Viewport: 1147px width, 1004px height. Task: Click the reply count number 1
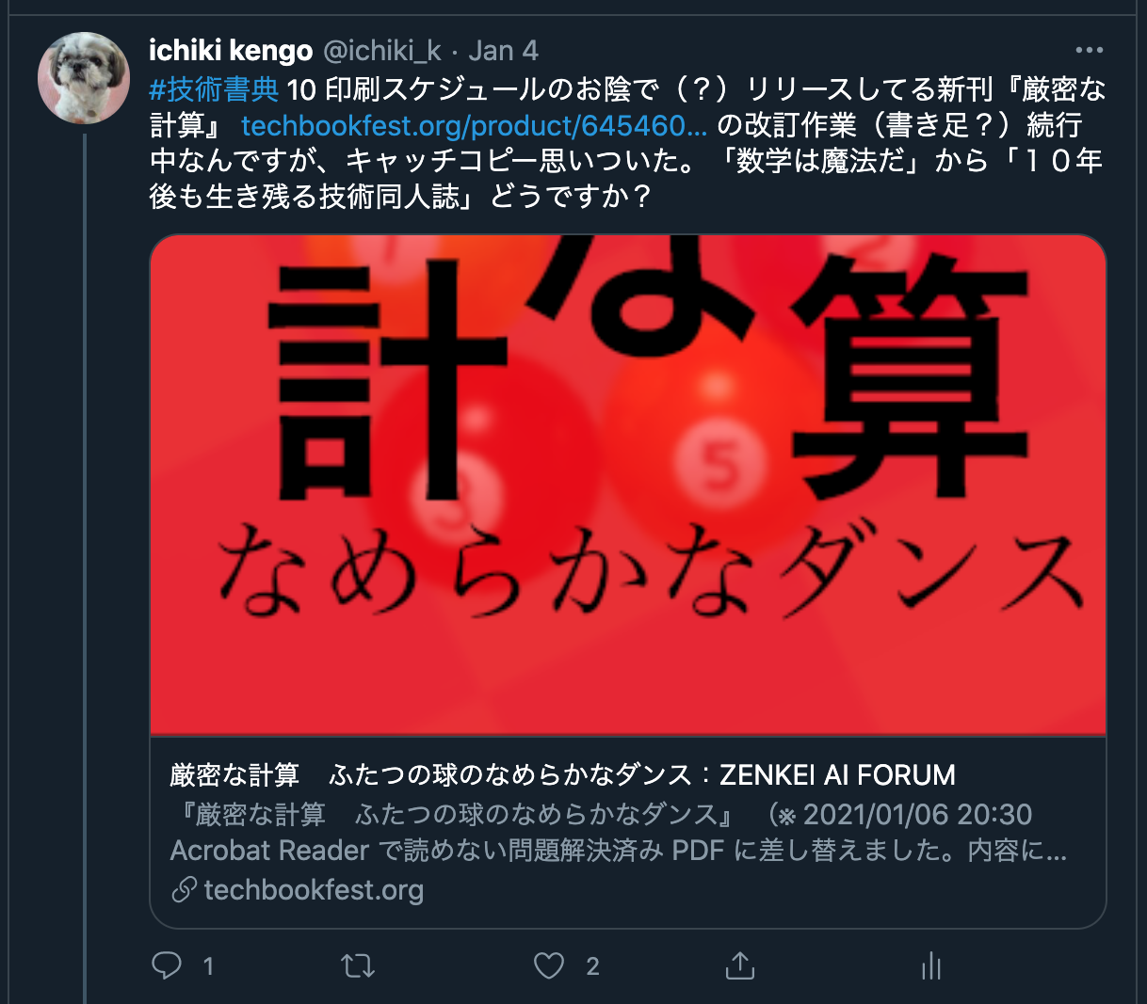[208, 966]
